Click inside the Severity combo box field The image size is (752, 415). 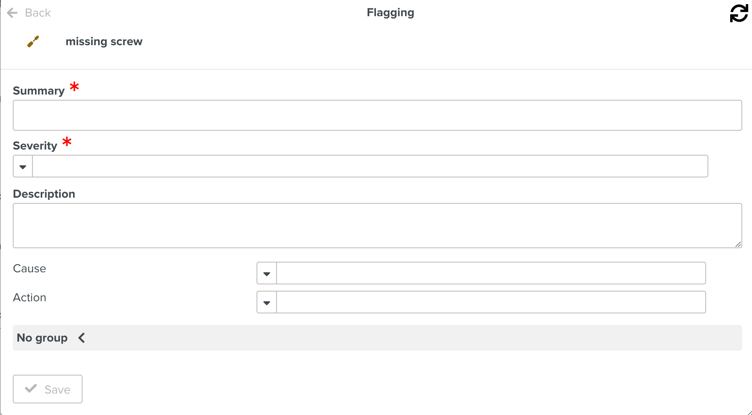pos(370,166)
